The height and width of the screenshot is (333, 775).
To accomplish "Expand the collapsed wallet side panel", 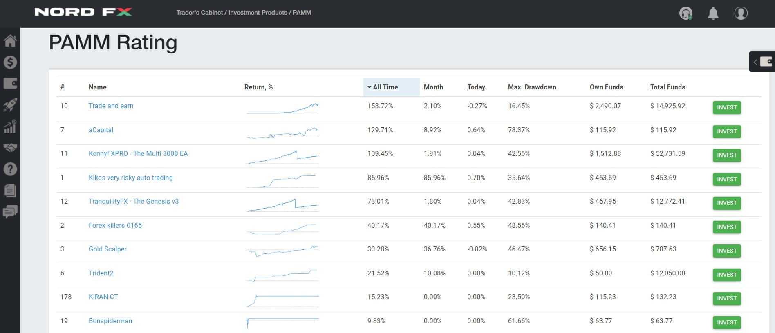I will (762, 62).
